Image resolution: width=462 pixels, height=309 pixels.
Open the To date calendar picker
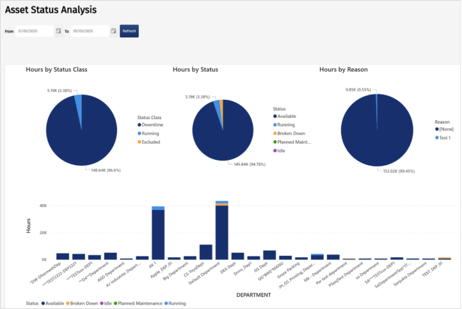114,31
